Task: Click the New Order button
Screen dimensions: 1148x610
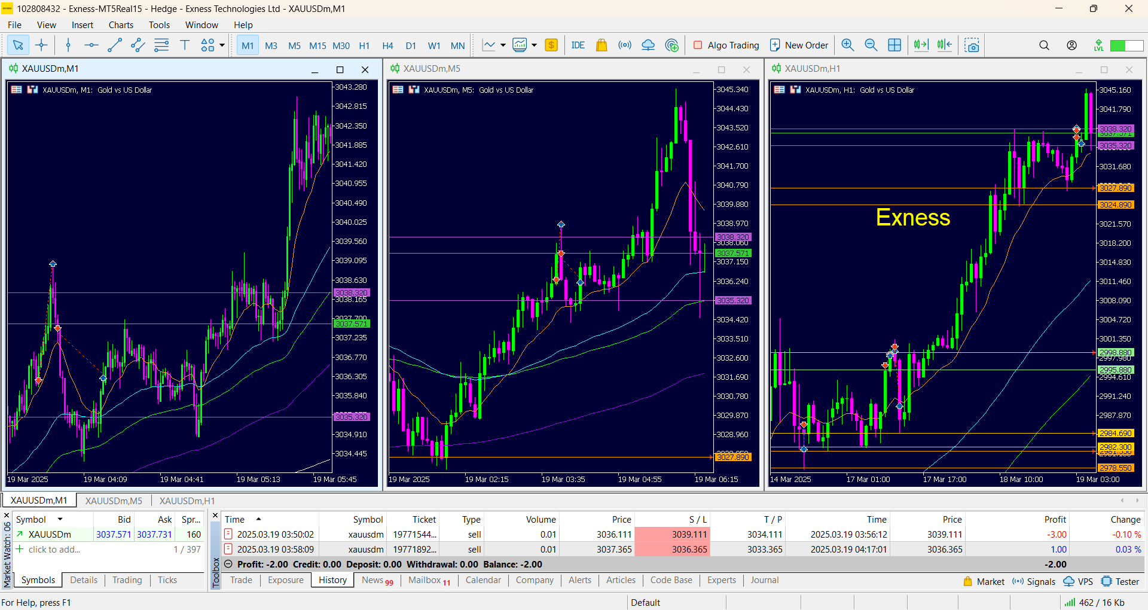Action: [799, 45]
